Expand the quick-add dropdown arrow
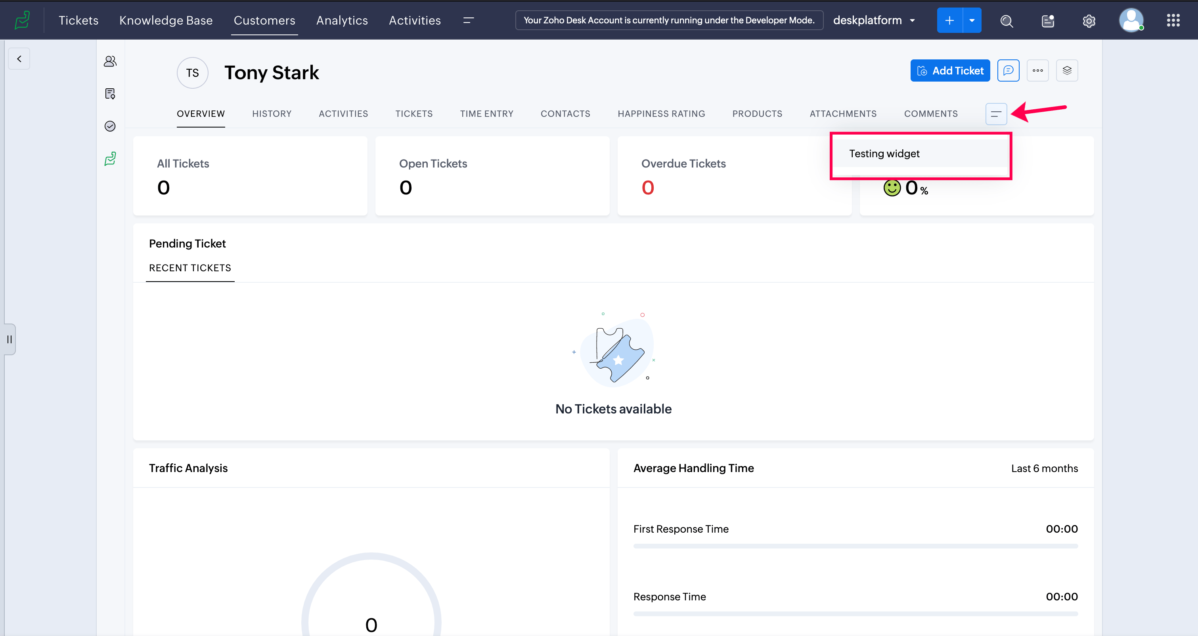Image resolution: width=1198 pixels, height=636 pixels. (972, 20)
